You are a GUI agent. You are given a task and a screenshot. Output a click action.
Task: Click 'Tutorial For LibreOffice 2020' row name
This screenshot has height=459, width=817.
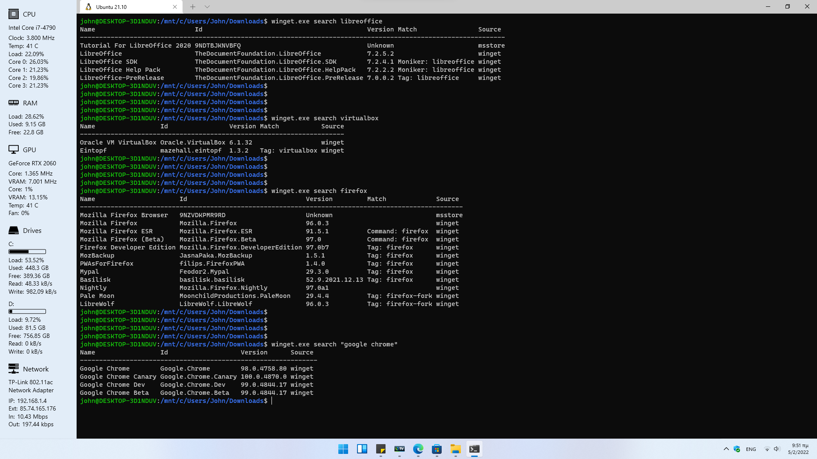(x=135, y=45)
